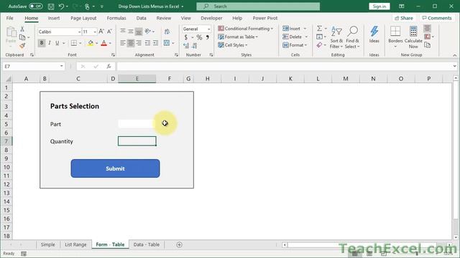The width and height of the screenshot is (460, 258).
Task: Decrease font size with small A icon
Action: coord(109,32)
